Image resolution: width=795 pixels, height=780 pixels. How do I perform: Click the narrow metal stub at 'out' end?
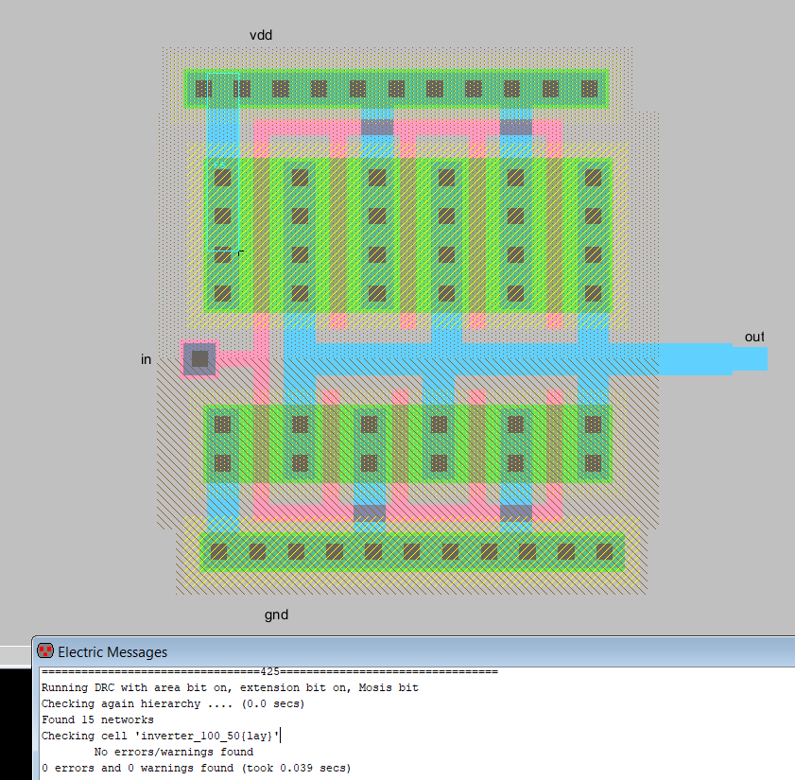(750, 358)
